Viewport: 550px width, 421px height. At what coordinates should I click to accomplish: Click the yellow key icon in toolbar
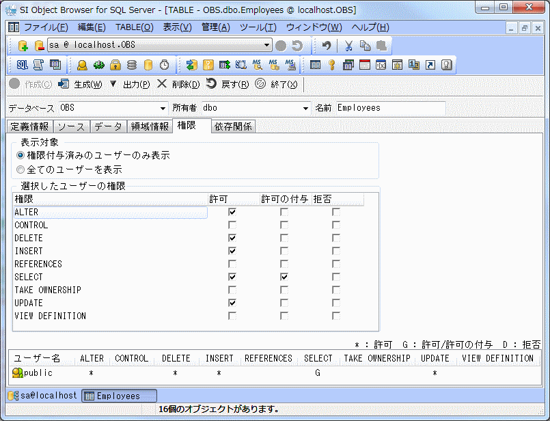click(x=332, y=65)
